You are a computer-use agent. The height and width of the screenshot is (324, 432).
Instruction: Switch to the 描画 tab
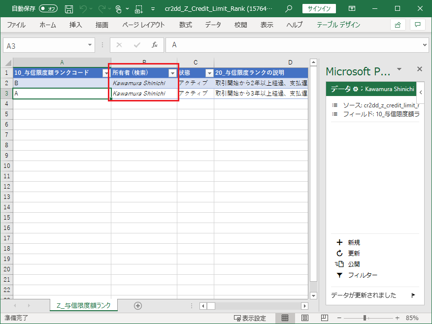(x=102, y=25)
